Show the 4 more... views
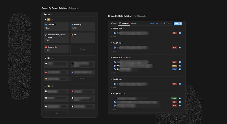This screenshot has width=227, height=124. click(x=134, y=23)
